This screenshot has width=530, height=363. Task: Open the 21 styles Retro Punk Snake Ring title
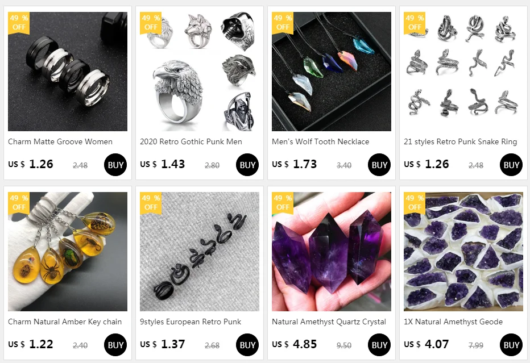(461, 142)
